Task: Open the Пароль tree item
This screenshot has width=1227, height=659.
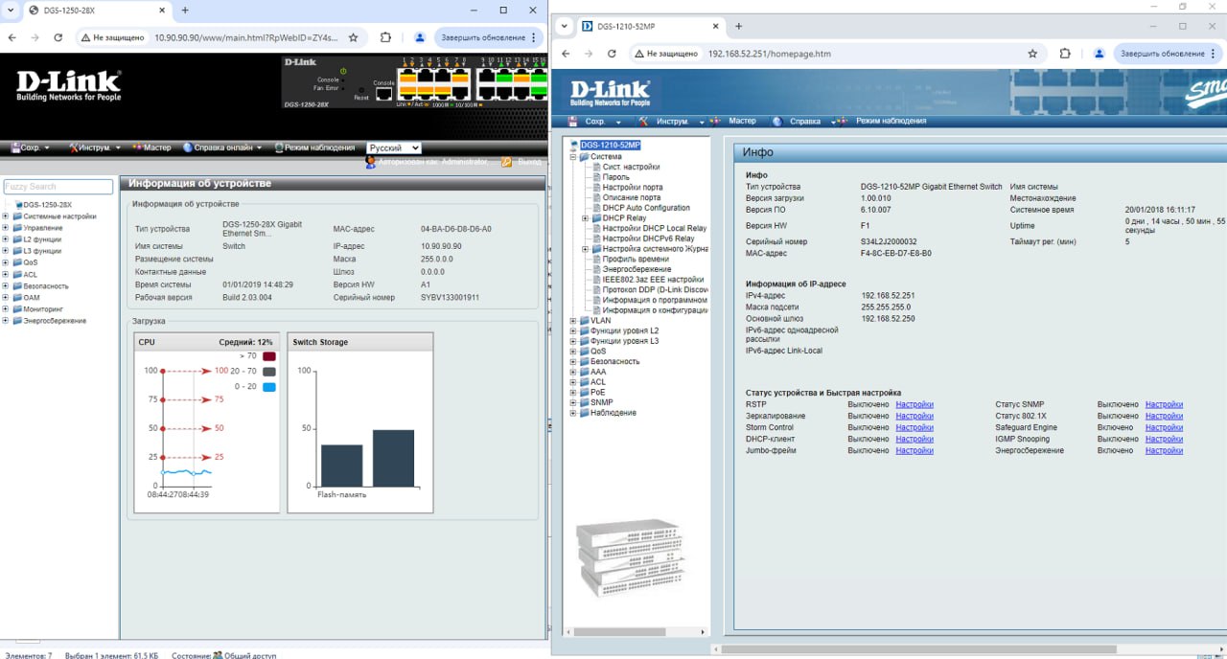Action: [x=615, y=177]
